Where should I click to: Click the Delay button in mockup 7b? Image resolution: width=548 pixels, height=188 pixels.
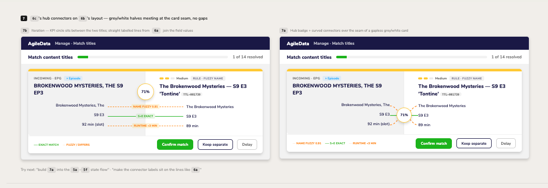(247, 144)
